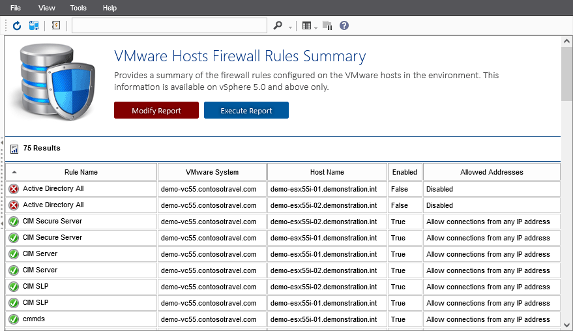Click 'True' in the cmmds row
Screen dimensions: 573x331
398,319
